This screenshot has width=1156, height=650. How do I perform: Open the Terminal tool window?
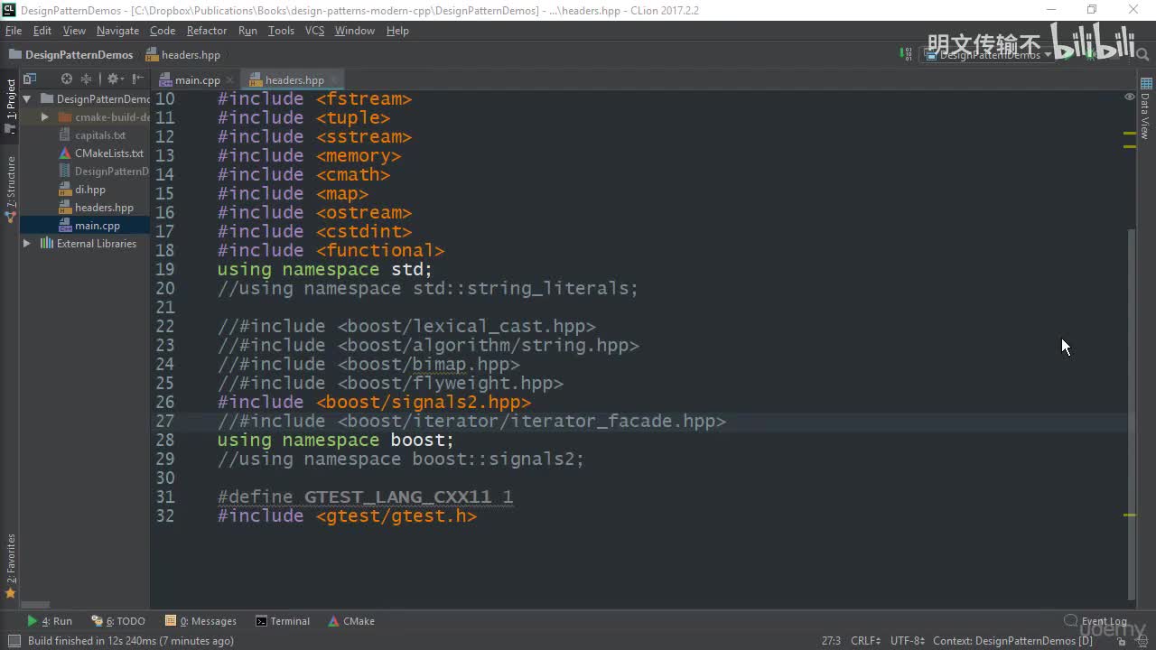coord(283,621)
